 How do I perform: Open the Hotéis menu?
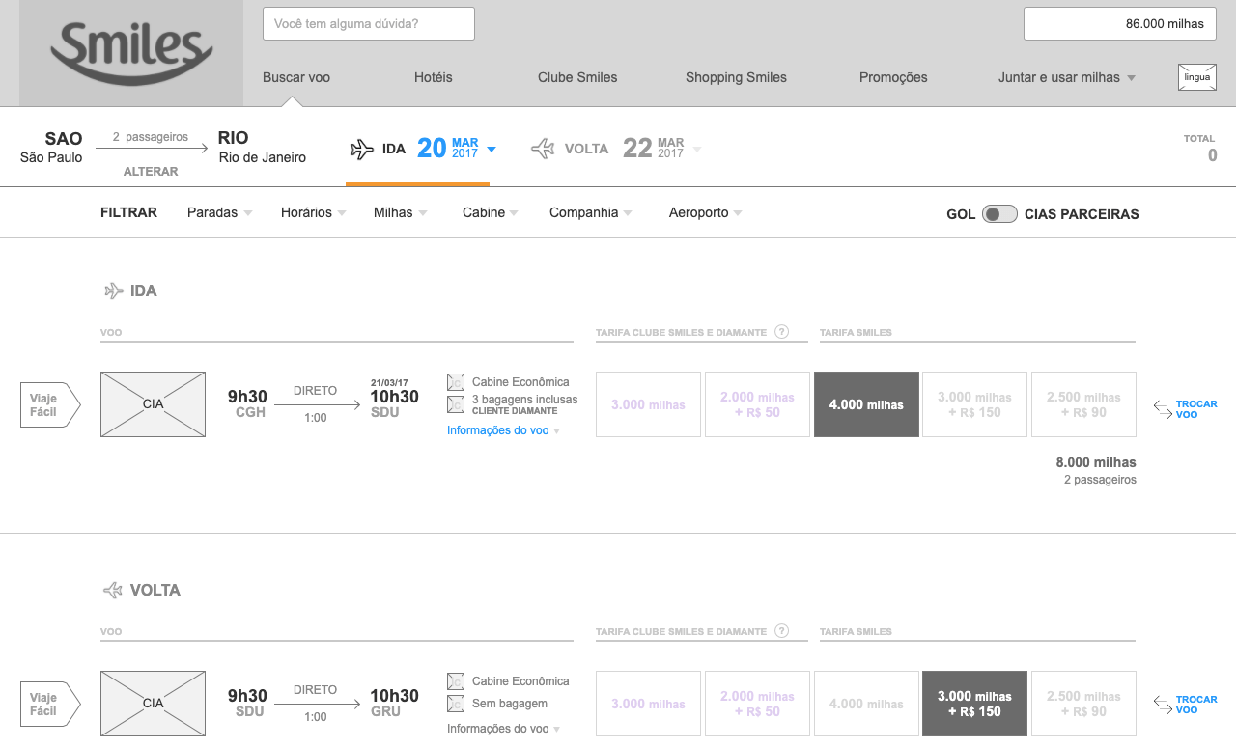433,77
